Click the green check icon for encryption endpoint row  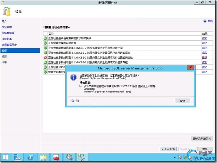pos(45,38)
